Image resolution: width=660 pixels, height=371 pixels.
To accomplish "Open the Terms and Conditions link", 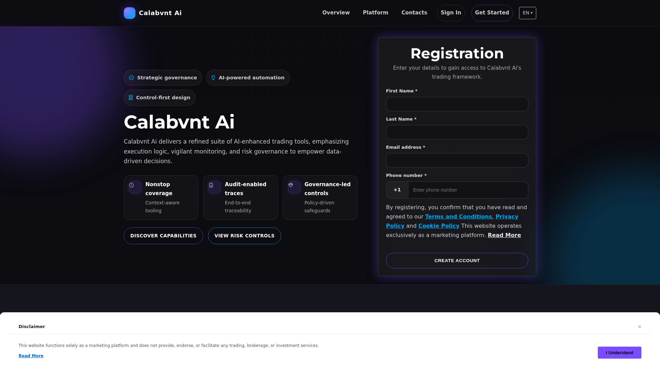I will coord(458,217).
